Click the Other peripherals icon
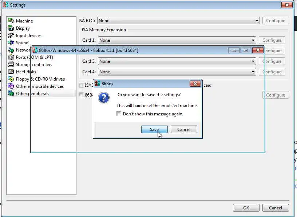The image size is (297, 217). tap(11, 93)
